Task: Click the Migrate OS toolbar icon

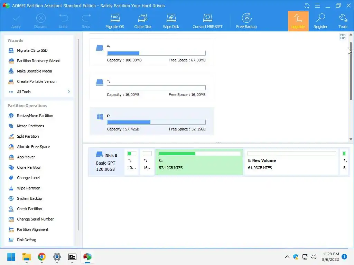Action: 115,21
